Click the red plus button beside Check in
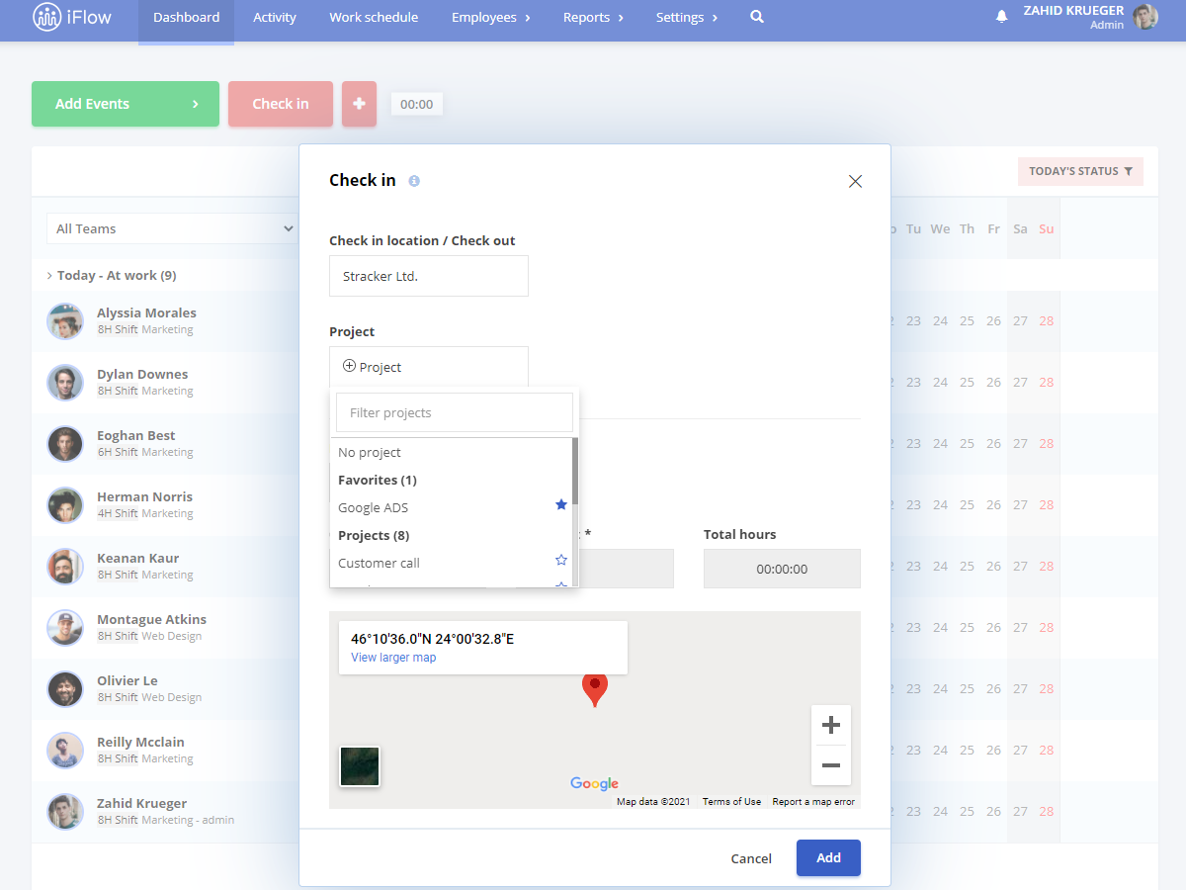Screen dimensions: 1186x890 point(359,104)
